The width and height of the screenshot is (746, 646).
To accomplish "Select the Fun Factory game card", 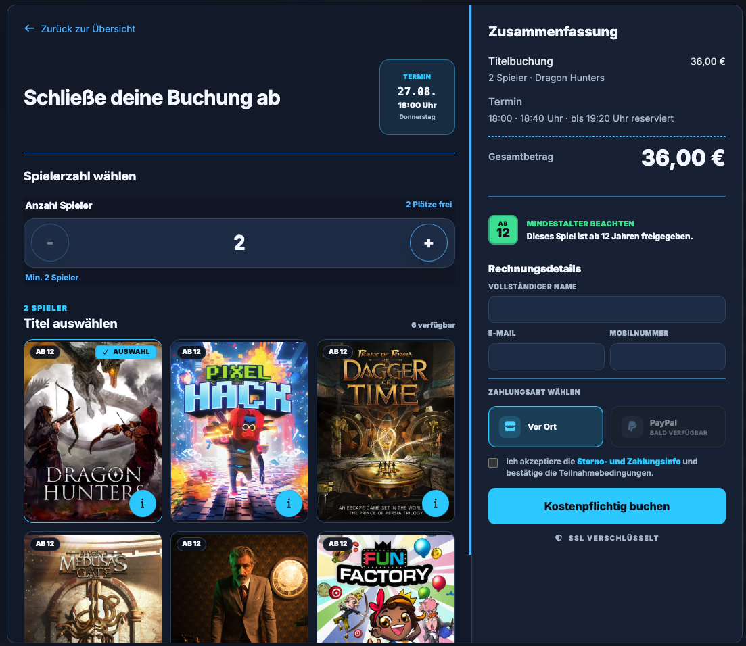I will point(386,587).
